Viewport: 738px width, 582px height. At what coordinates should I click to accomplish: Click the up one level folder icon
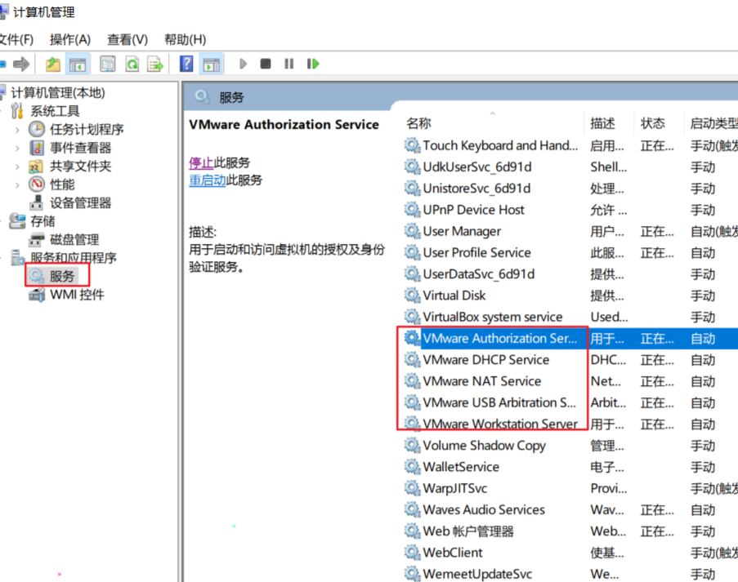(52, 64)
